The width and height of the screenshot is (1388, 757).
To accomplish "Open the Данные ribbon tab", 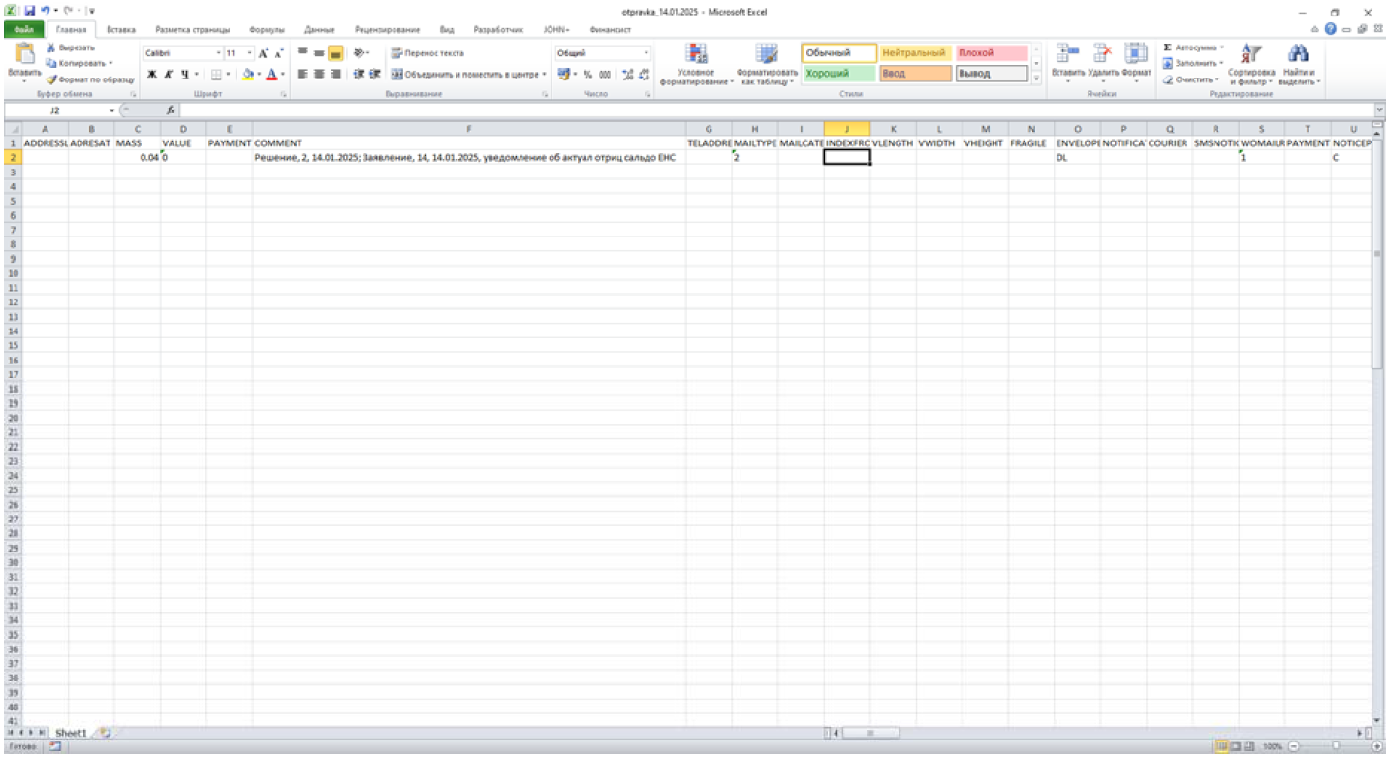I will coord(319,30).
